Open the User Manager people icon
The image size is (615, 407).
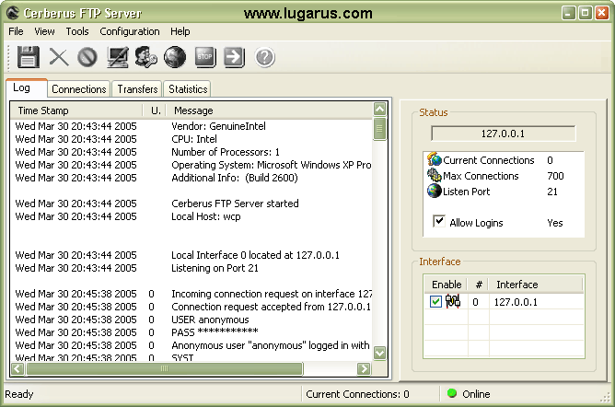(x=145, y=57)
